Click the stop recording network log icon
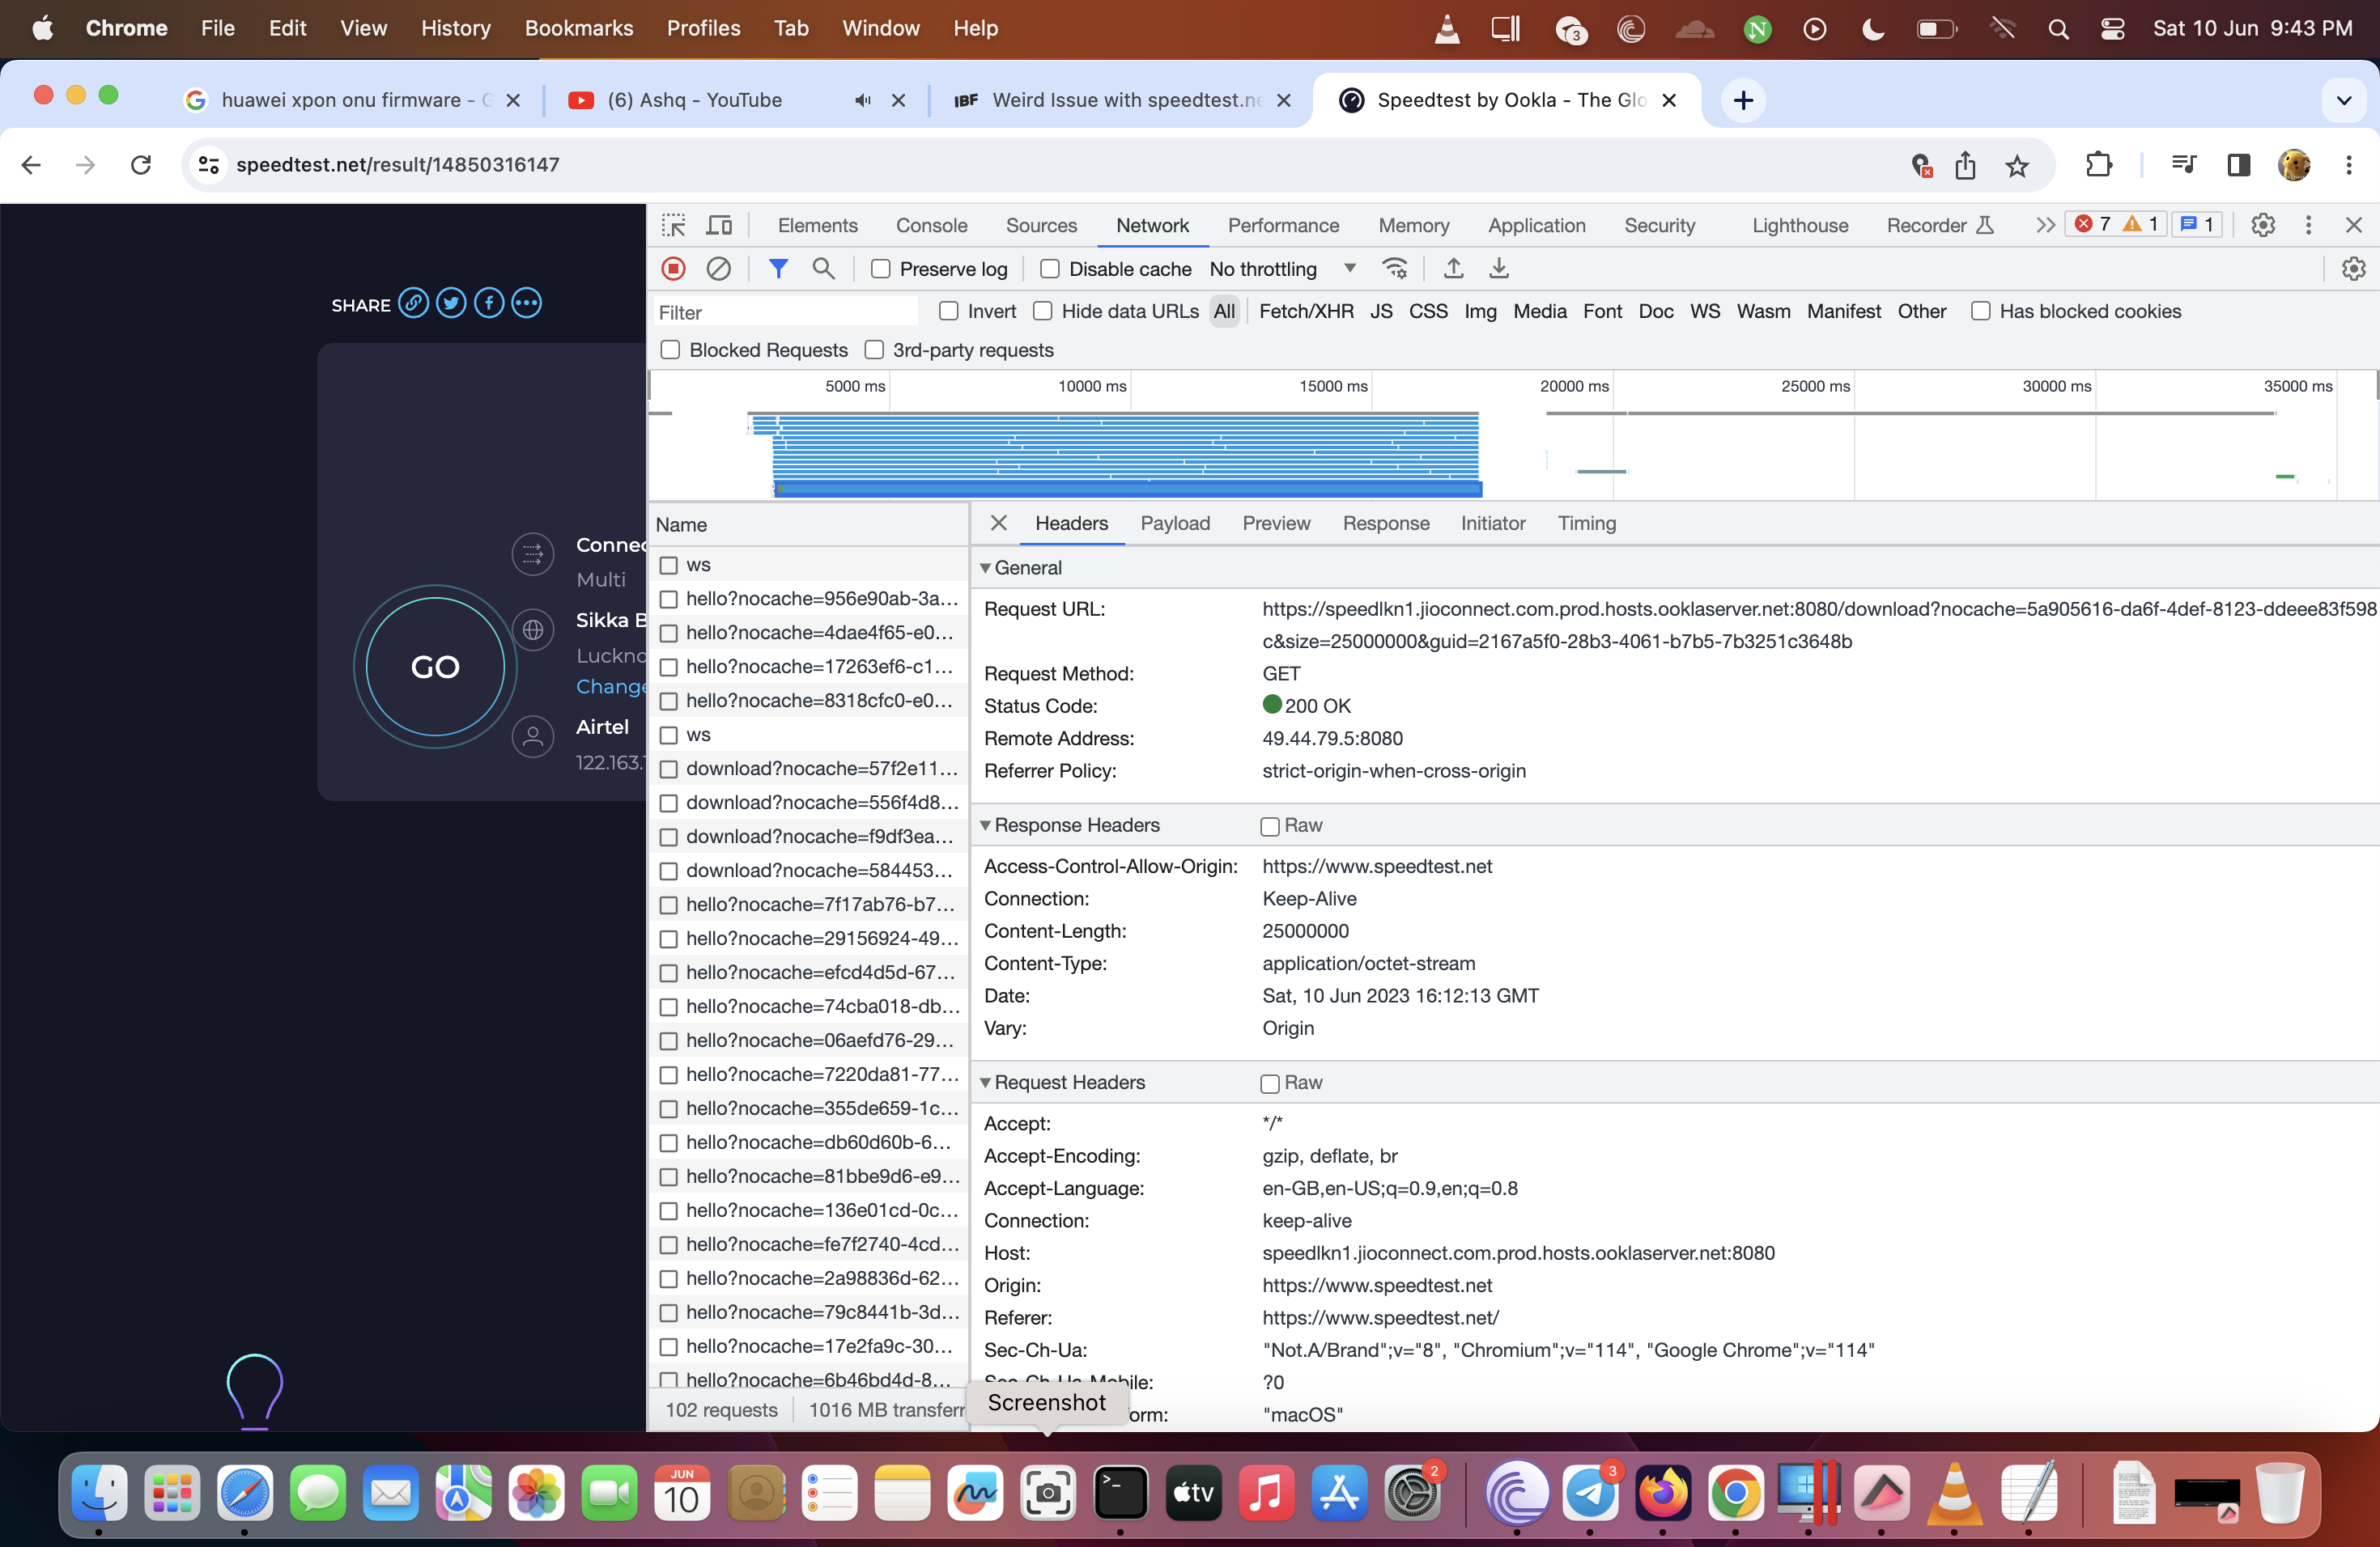Viewport: 2380px width, 1547px height. 673,269
